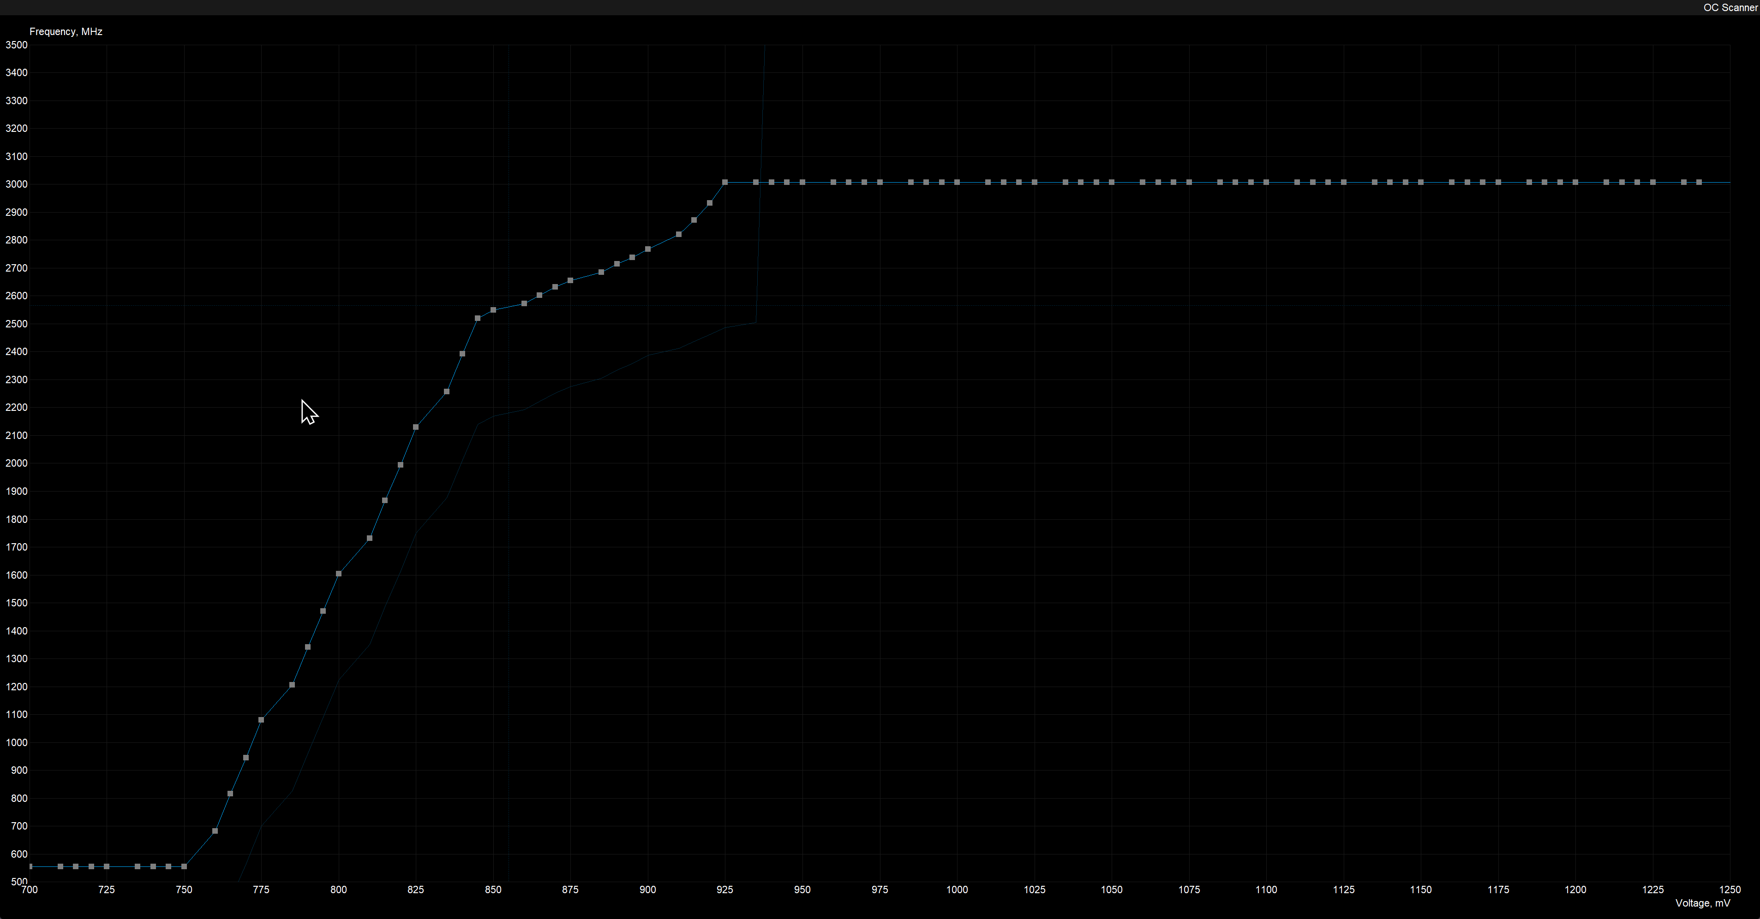Select the 1100 mV curve point
This screenshot has height=919, width=1760.
(1266, 182)
